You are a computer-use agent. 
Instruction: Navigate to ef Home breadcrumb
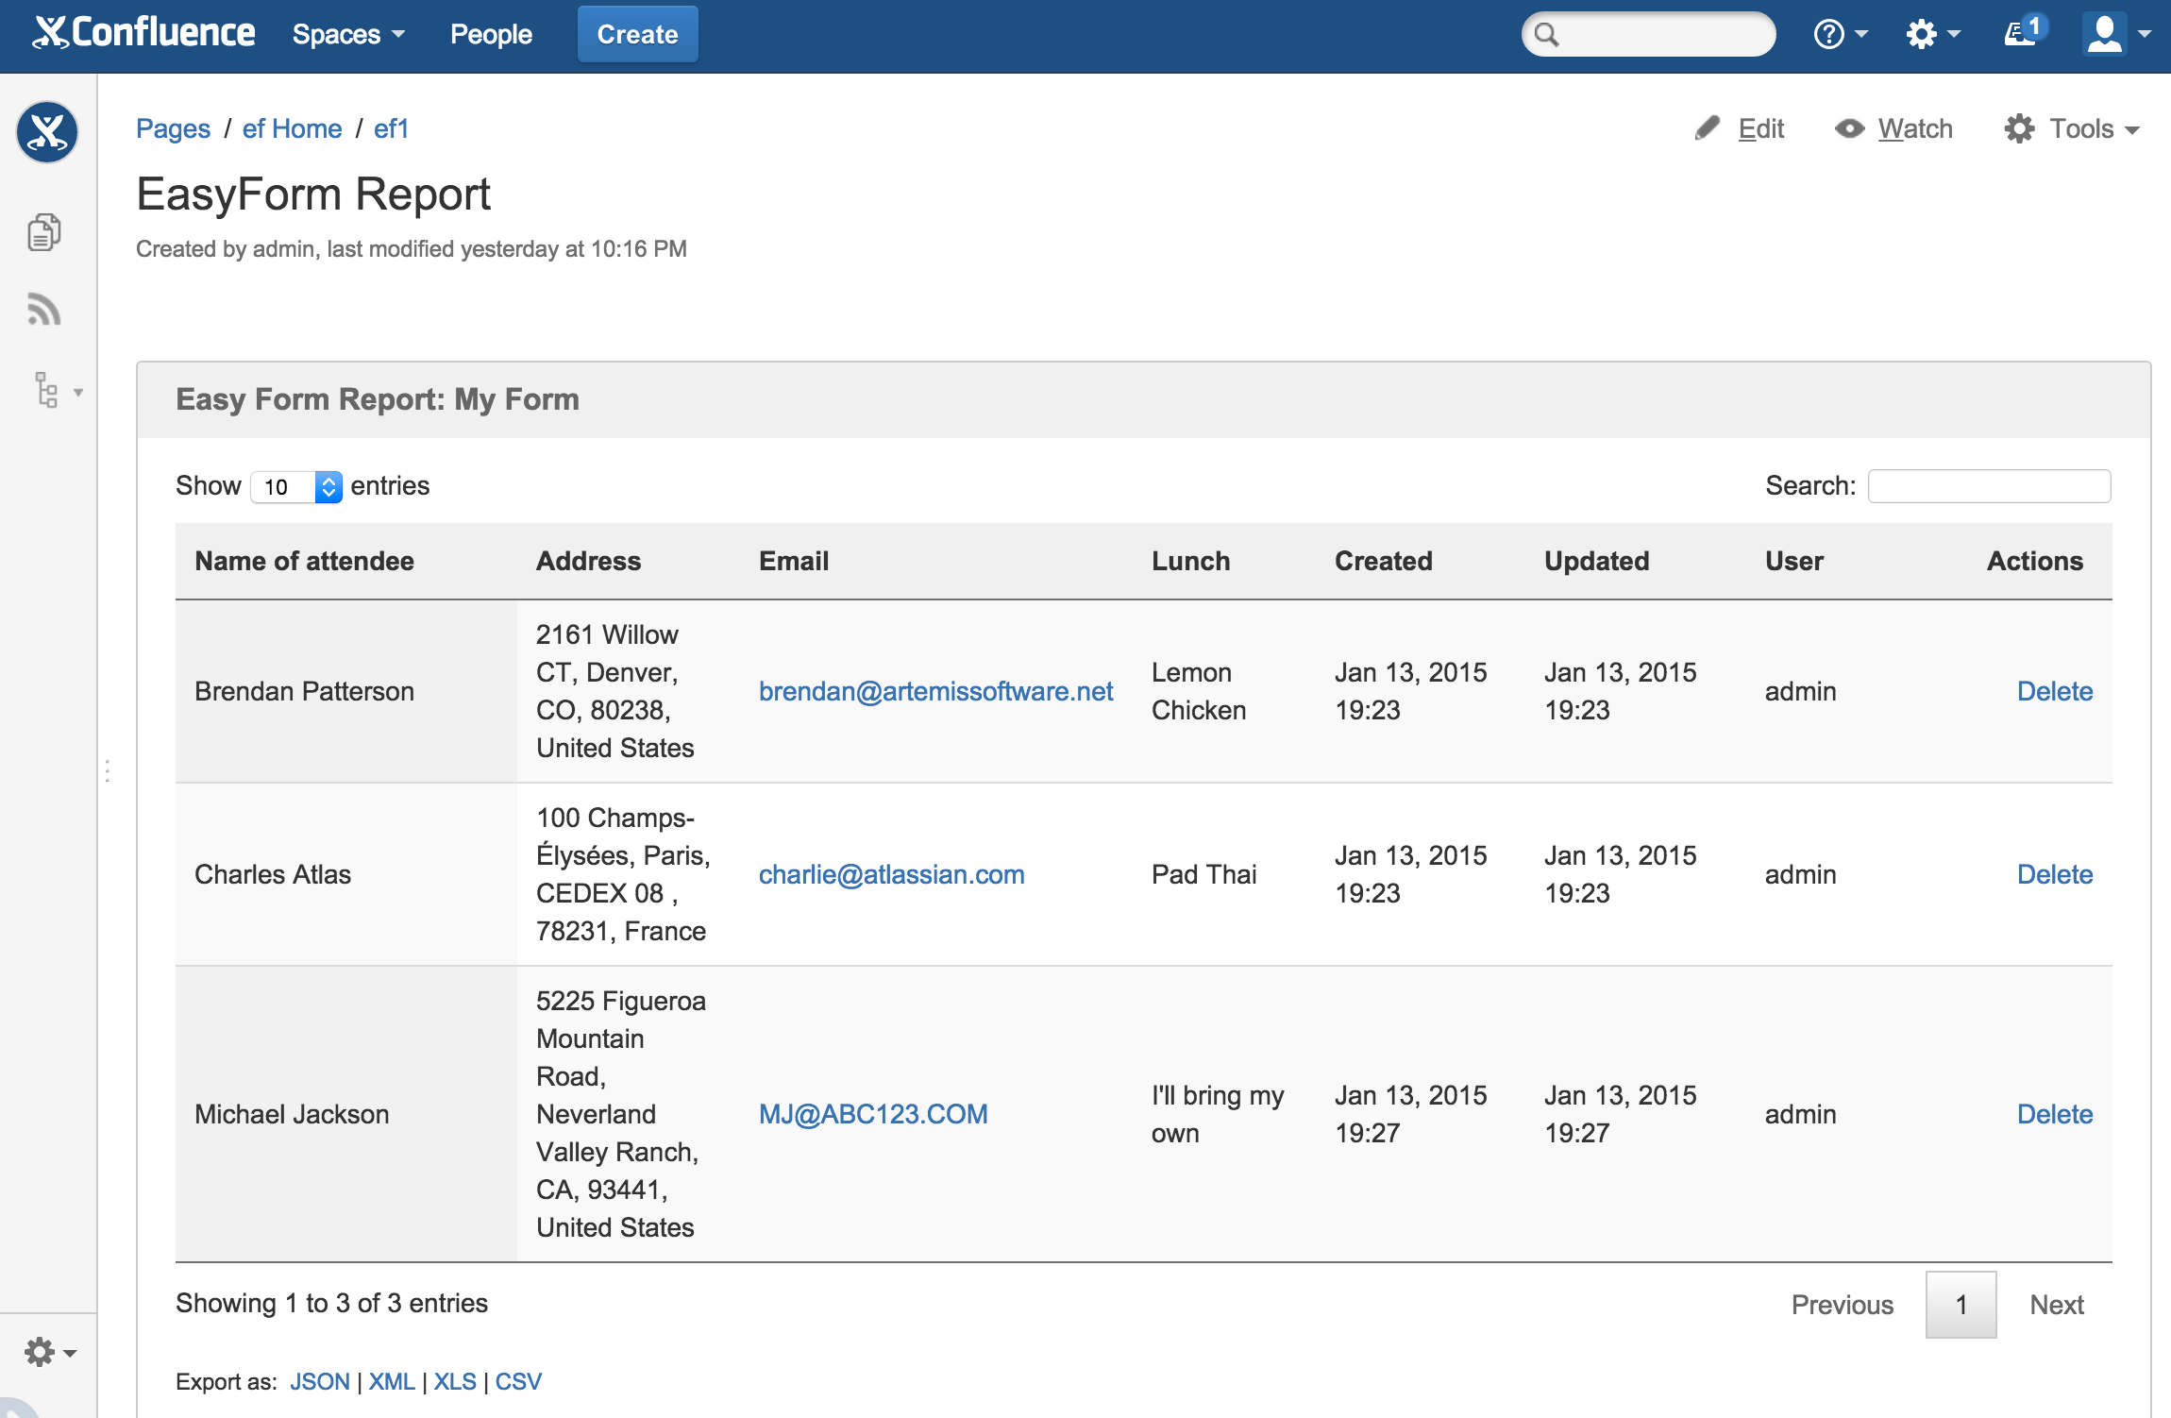292,128
